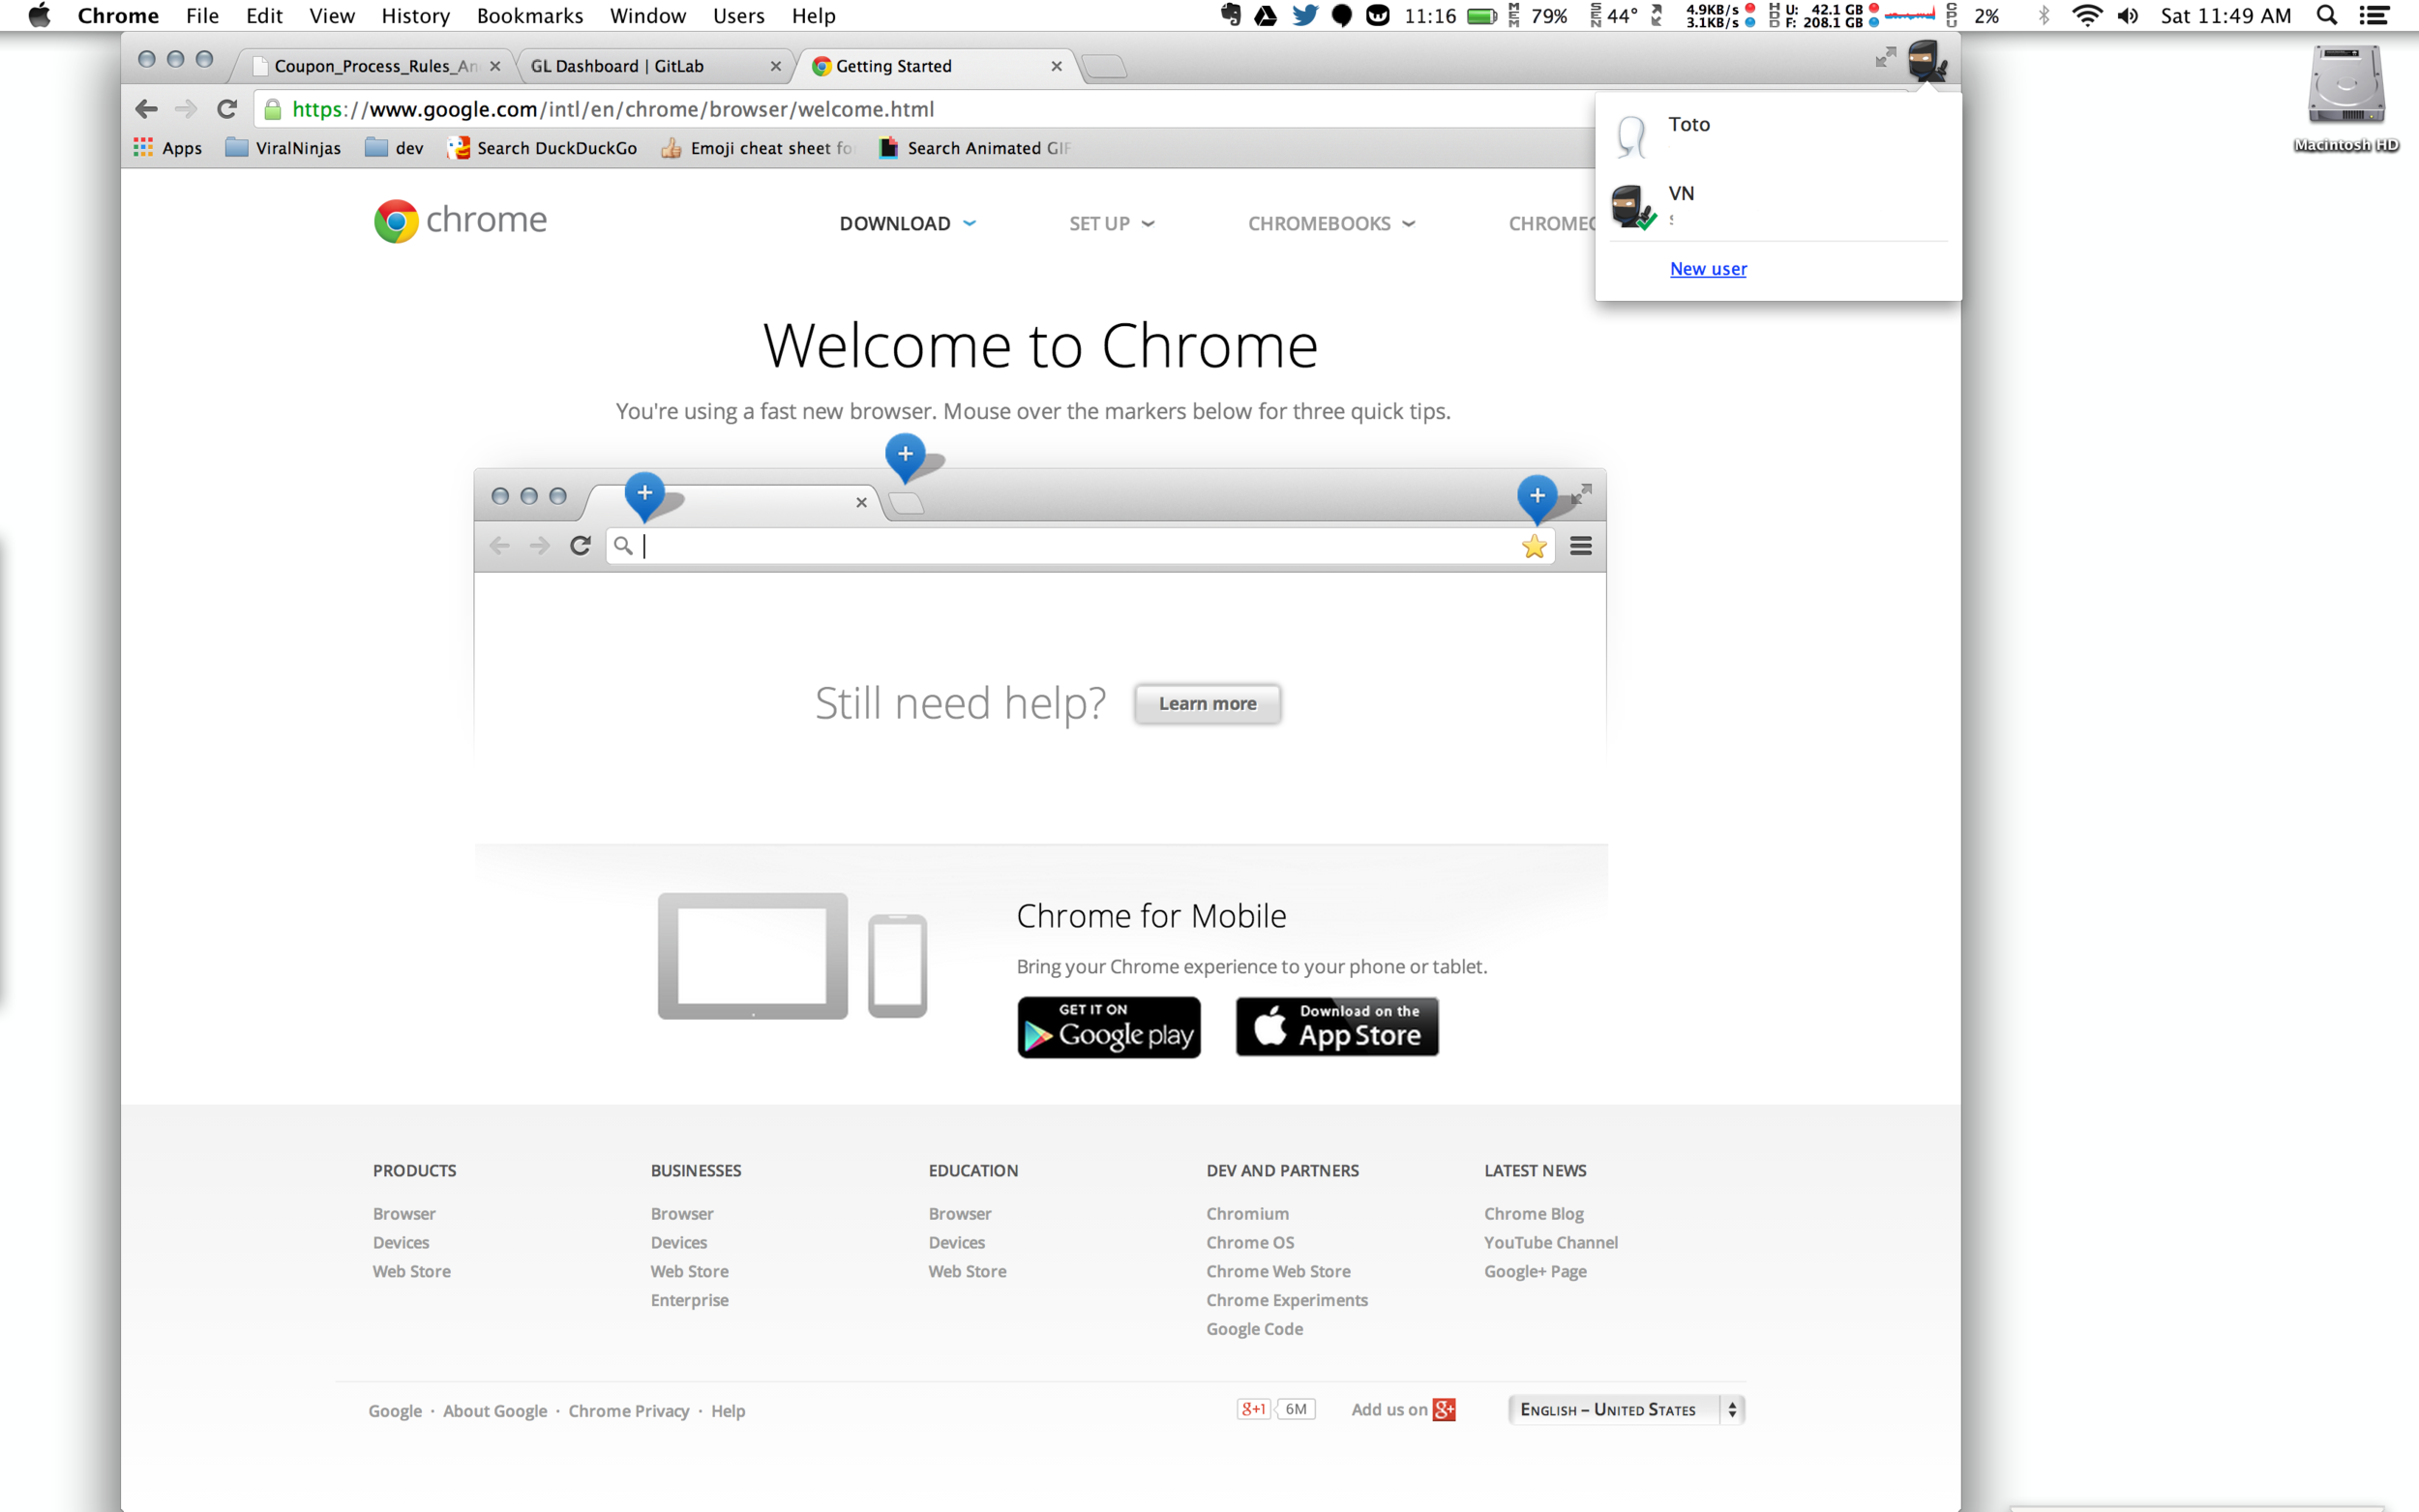
Task: Open the Chrome Web Store footer link
Action: pyautogui.click(x=1278, y=1272)
